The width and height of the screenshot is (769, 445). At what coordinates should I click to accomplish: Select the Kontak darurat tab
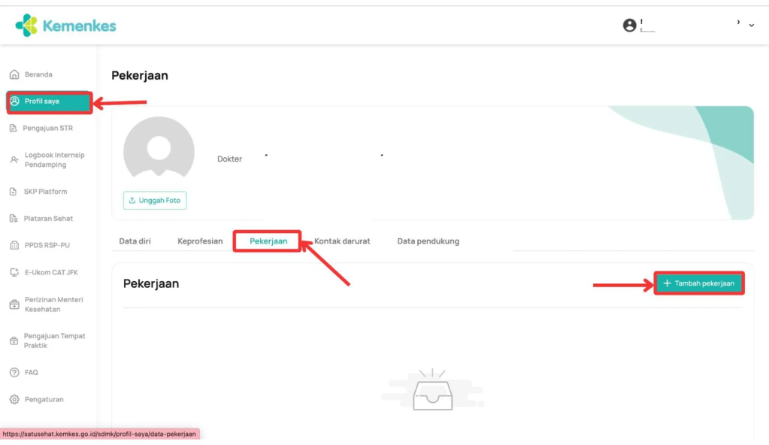point(342,241)
